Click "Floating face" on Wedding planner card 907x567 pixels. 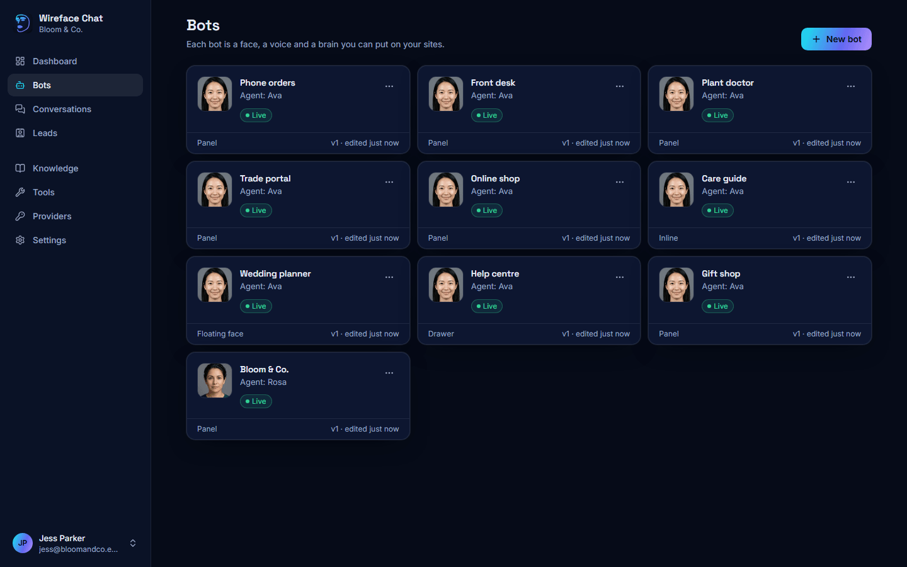(220, 334)
